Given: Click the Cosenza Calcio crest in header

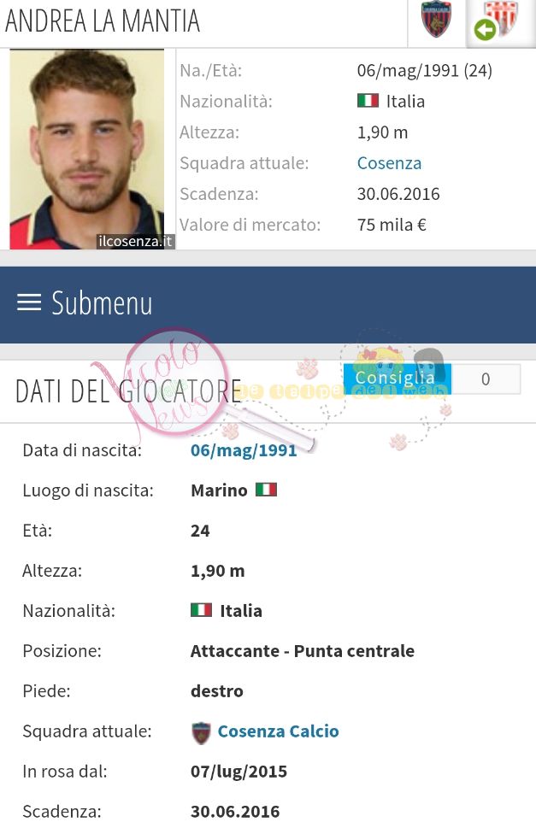Looking at the screenshot, I should click(436, 19).
